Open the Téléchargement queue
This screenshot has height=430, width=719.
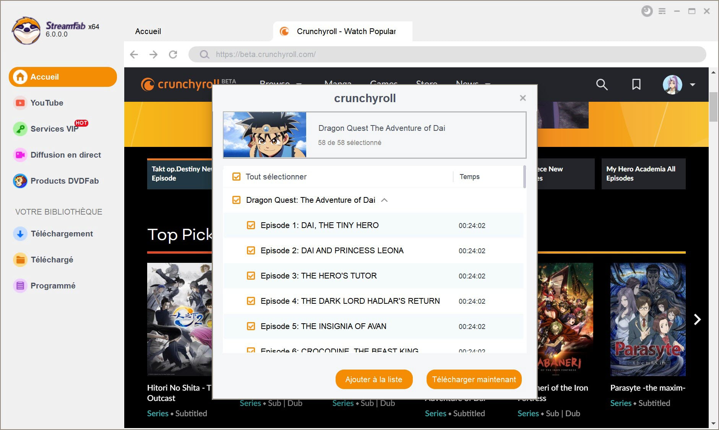pyautogui.click(x=53, y=234)
